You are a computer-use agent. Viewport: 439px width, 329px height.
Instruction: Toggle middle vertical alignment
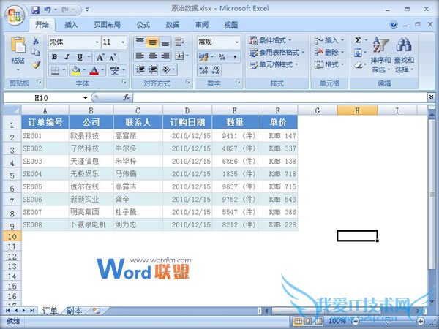coord(152,42)
